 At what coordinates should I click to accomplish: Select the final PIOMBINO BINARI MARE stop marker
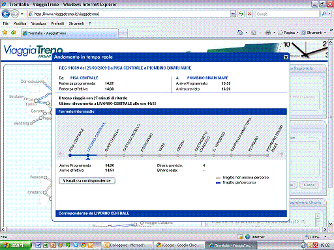coord(267,155)
